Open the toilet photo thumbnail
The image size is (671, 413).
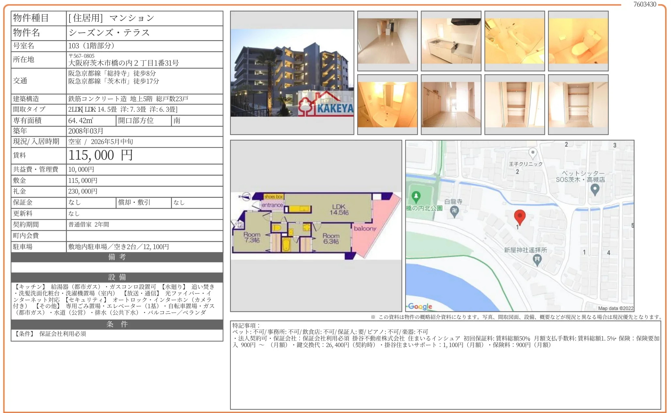tap(578, 41)
